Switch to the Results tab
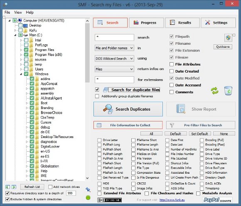The image size is (241, 206). point(182,23)
